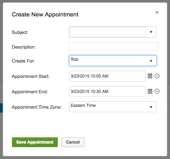This screenshot has height=159, width=170.
Task: Click Save Appointment button
Action: [35, 142]
